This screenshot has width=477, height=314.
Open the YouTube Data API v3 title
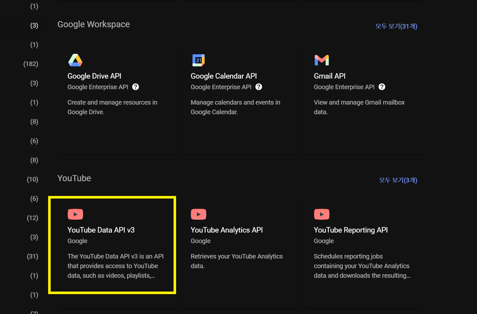pos(101,230)
